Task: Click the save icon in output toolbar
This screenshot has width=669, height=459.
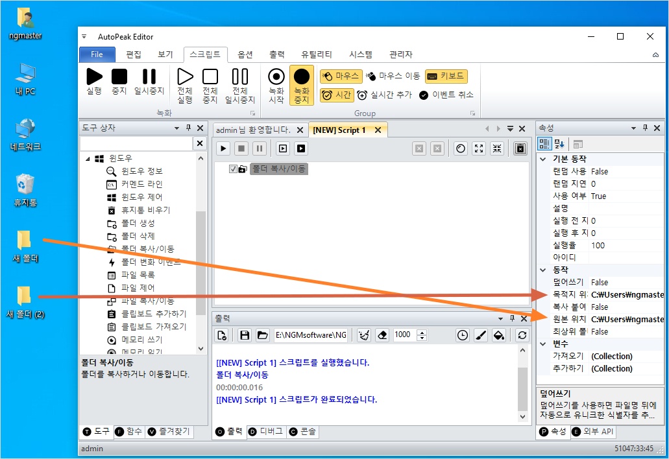Action: click(245, 335)
